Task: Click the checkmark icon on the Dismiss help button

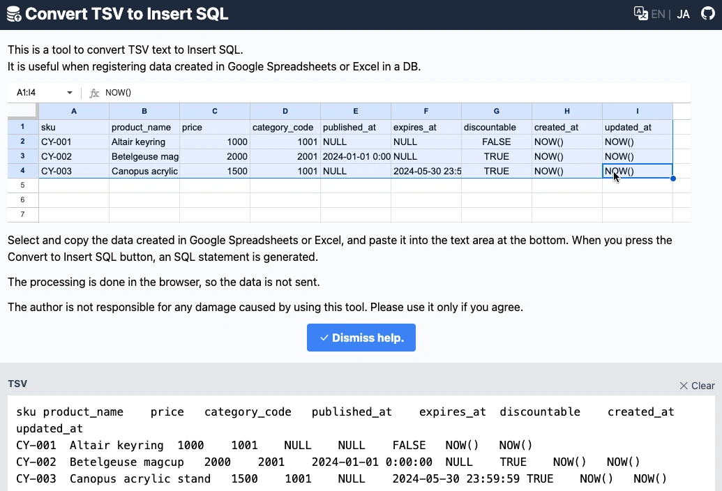Action: 323,338
